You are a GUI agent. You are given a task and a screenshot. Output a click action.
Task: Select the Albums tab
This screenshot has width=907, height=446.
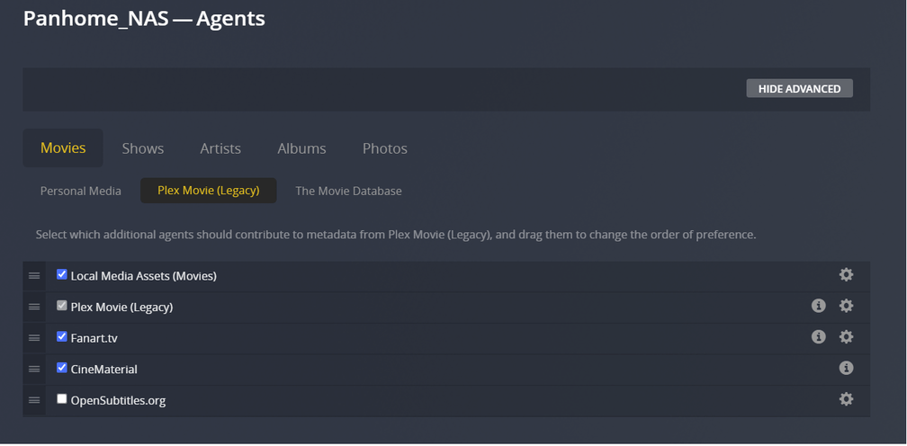[x=301, y=148]
